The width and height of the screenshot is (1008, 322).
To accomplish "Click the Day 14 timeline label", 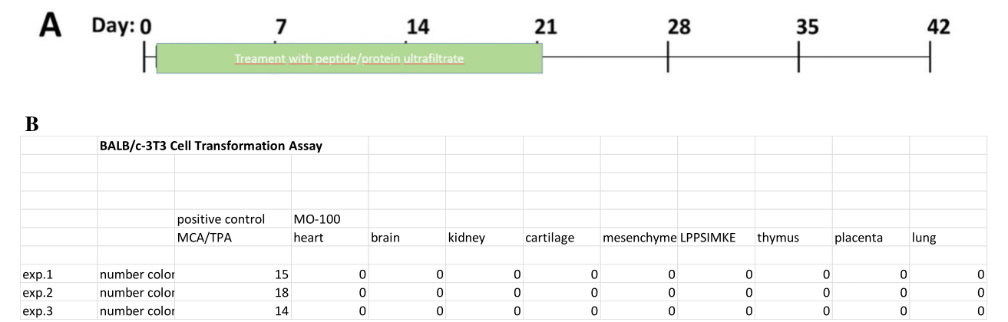I will [417, 27].
